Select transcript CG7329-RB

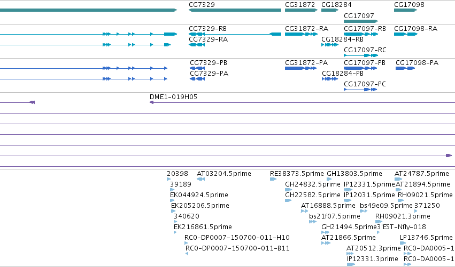235,34
